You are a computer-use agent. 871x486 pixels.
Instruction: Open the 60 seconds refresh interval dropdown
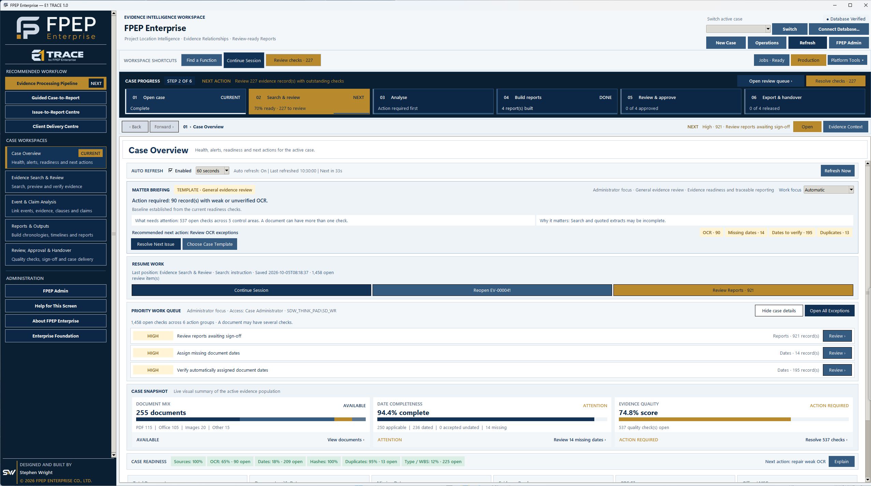(x=226, y=171)
